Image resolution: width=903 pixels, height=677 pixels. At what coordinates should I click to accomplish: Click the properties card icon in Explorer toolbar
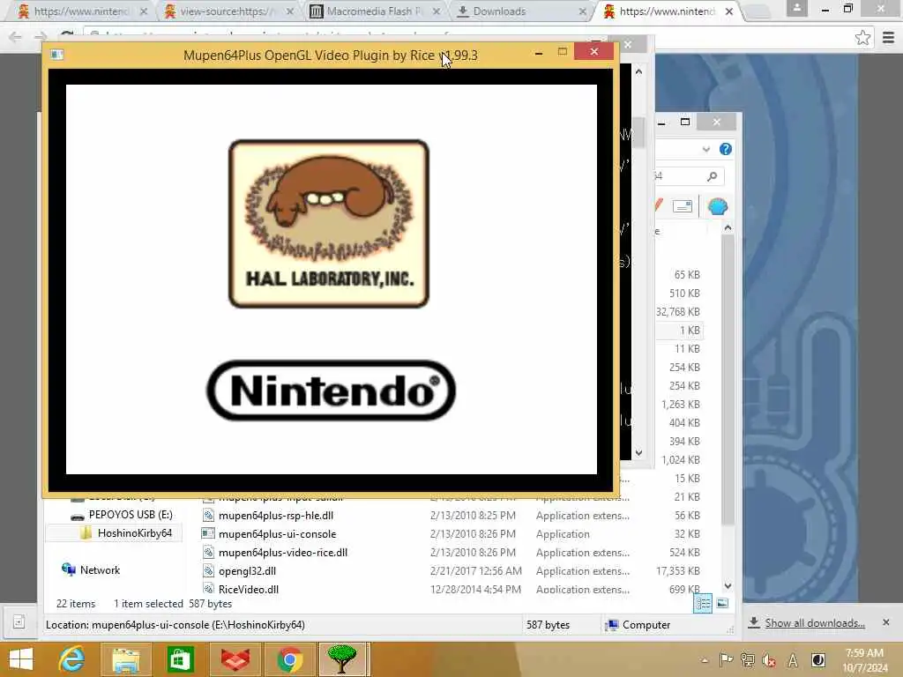pos(683,206)
